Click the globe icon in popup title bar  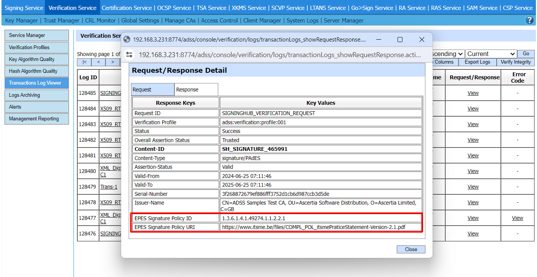(127, 40)
